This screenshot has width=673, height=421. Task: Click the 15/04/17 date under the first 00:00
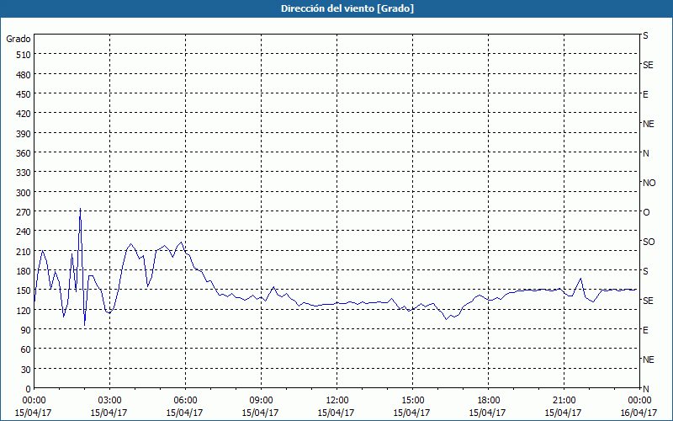click(33, 413)
